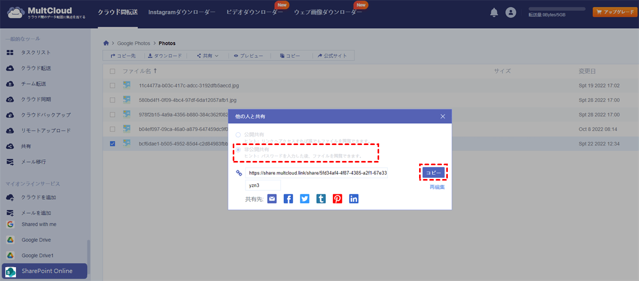Switch to ウェブ画像ダウンローダー tab
The image size is (639, 281).
(328, 12)
